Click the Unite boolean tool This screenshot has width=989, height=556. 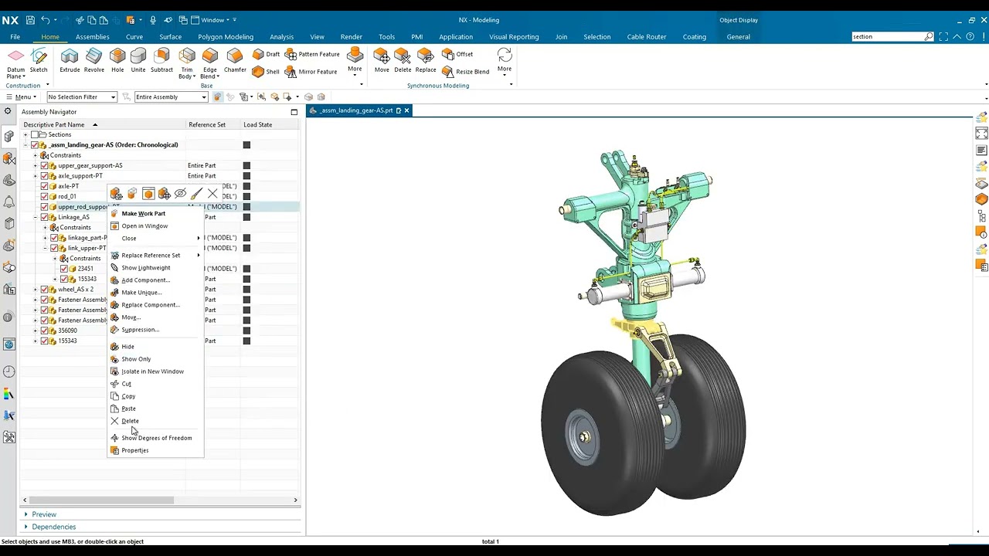[138, 60]
